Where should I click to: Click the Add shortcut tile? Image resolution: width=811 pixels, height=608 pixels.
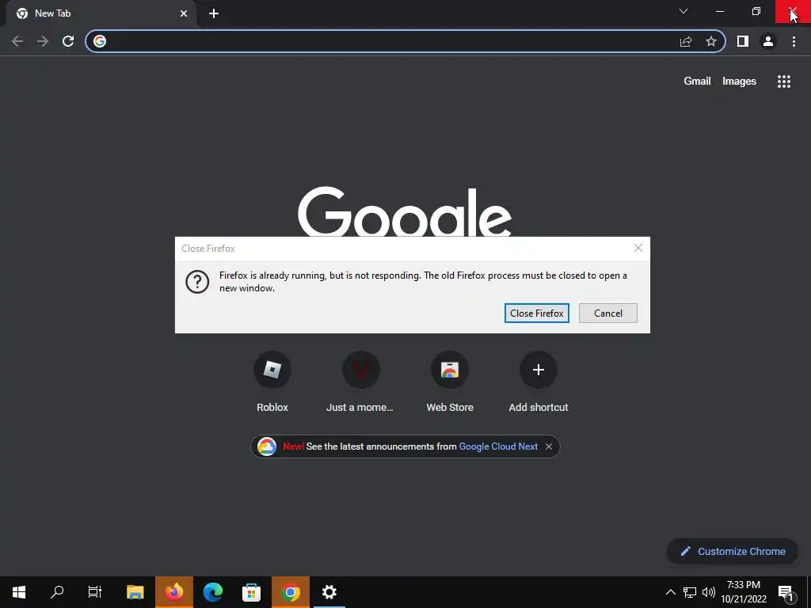[x=539, y=381]
